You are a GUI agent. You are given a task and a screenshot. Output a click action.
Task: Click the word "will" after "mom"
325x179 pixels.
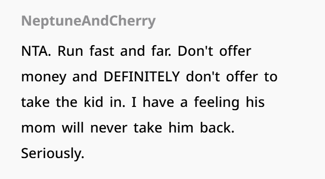click(x=73, y=127)
